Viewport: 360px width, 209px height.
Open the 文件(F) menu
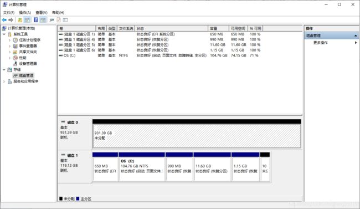coord(9,12)
